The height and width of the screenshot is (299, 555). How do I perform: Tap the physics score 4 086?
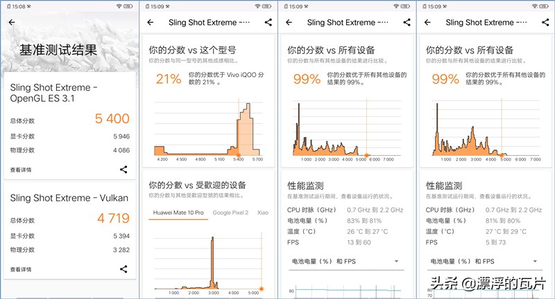121,150
